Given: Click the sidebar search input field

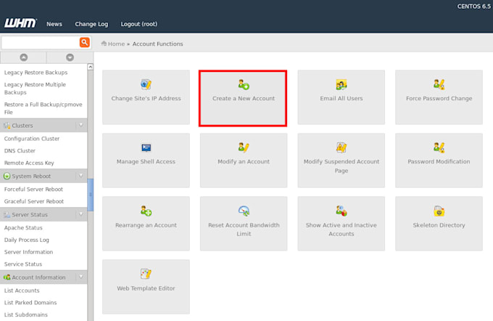Looking at the screenshot, I should [x=41, y=43].
